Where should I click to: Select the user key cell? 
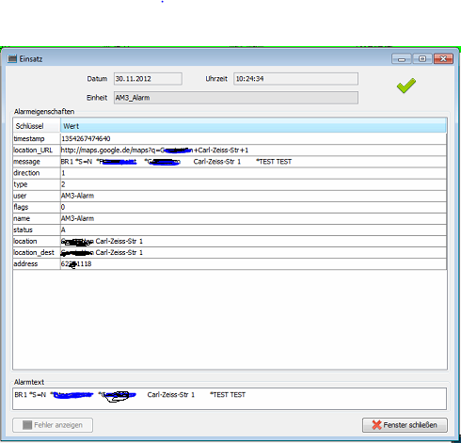point(37,196)
